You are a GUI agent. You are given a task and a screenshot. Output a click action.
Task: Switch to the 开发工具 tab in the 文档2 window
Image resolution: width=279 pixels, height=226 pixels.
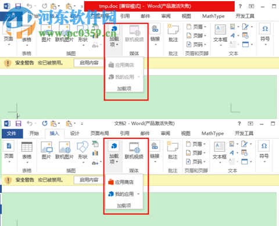244,133
